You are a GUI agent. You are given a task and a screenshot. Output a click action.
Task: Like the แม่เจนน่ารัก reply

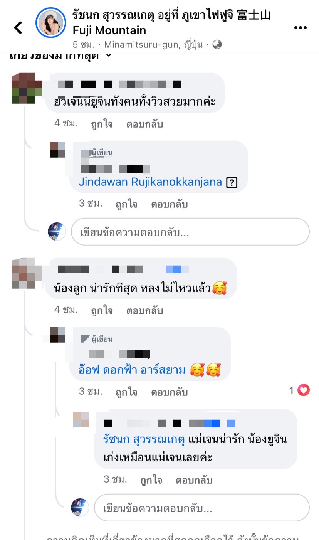151,480
